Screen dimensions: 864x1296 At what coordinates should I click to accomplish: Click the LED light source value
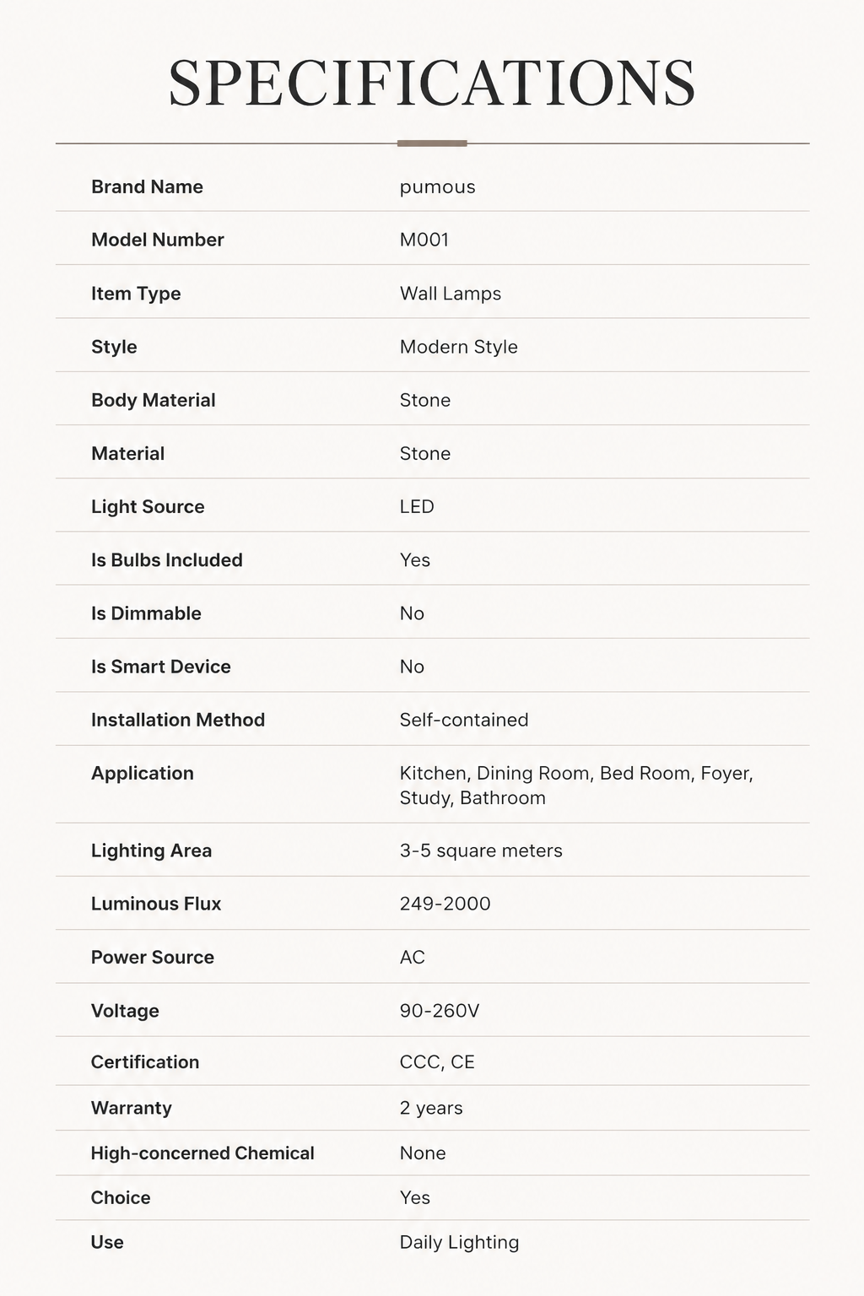click(417, 506)
